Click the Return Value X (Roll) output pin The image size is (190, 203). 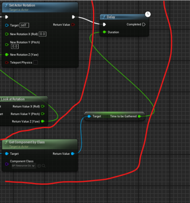coord(43,106)
